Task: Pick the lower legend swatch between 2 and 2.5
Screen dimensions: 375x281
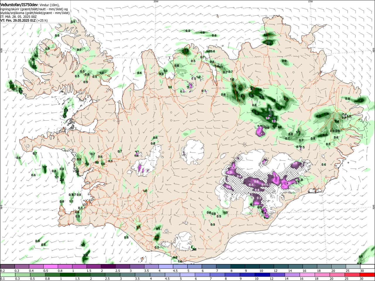Action: (x=97, y=275)
